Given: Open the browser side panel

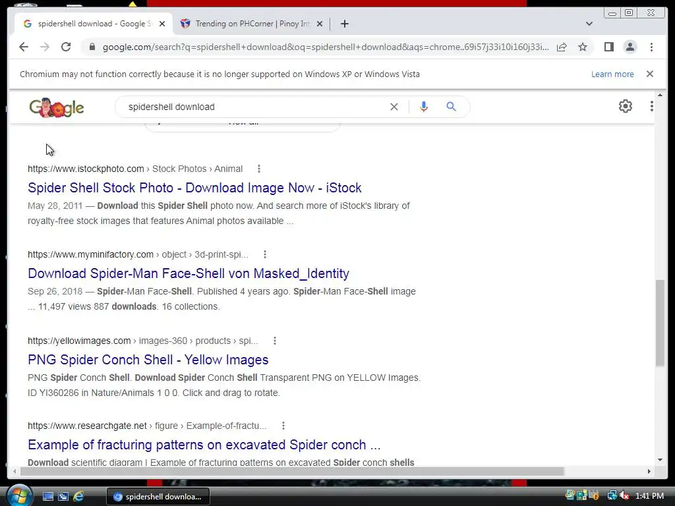Looking at the screenshot, I should coord(608,47).
